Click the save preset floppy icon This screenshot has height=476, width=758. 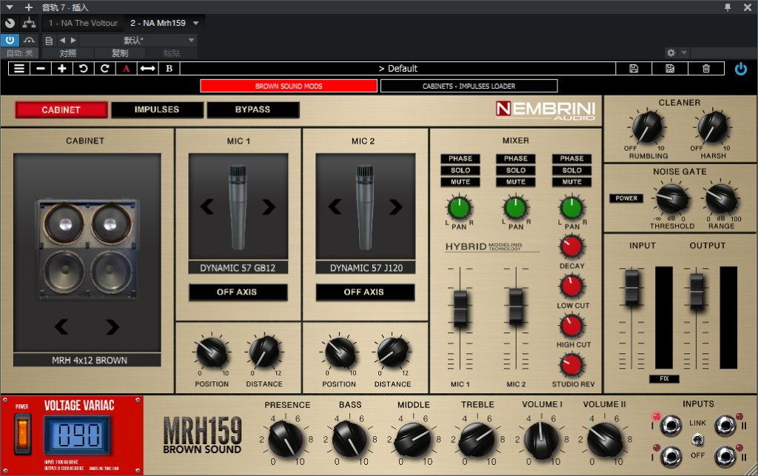634,69
